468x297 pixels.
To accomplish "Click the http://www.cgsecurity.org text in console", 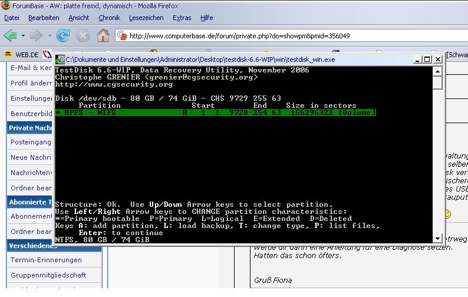I will pos(114,84).
